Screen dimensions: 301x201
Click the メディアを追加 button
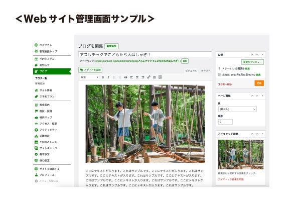(x=90, y=70)
